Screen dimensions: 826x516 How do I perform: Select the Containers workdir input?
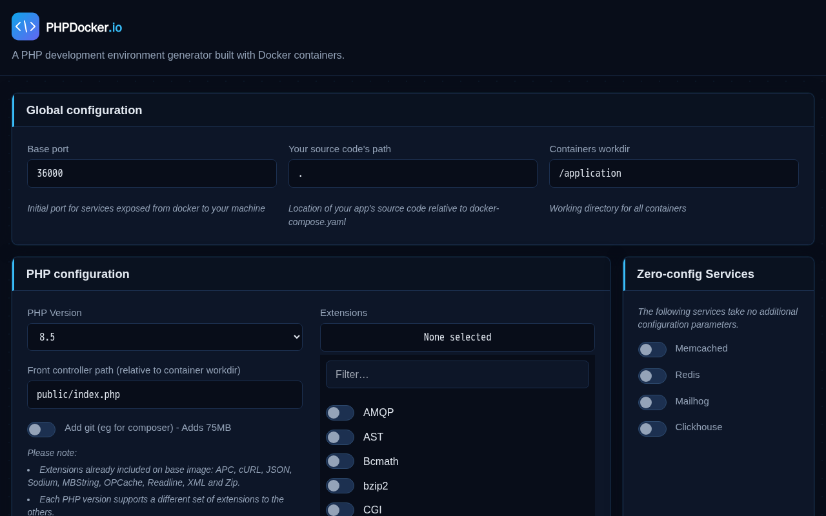click(674, 174)
